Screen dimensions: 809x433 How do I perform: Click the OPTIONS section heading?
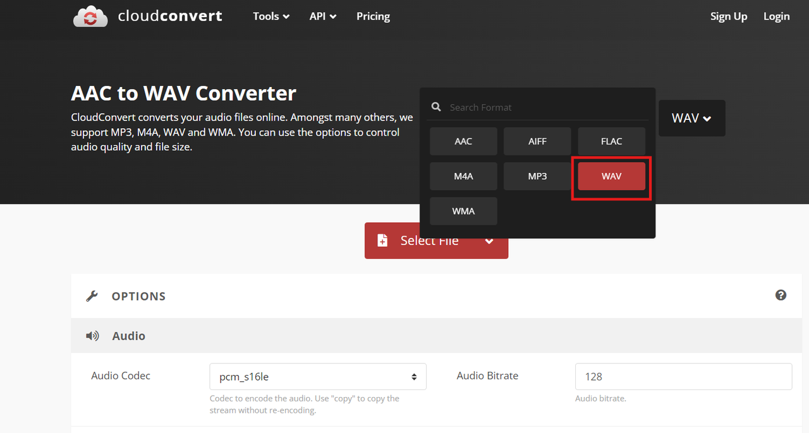138,296
